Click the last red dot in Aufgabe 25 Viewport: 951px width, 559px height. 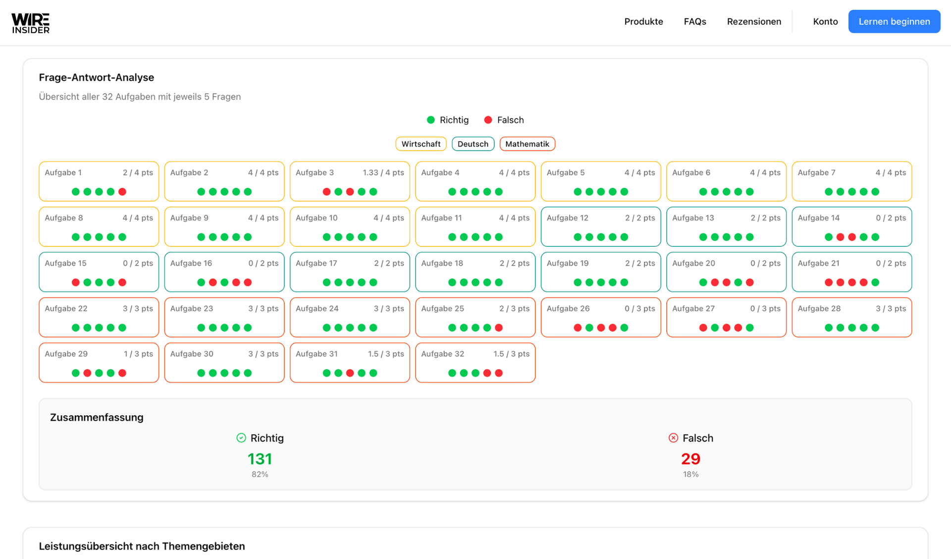point(499,328)
